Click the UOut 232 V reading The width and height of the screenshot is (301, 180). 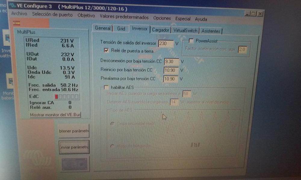pyautogui.click(x=67, y=55)
